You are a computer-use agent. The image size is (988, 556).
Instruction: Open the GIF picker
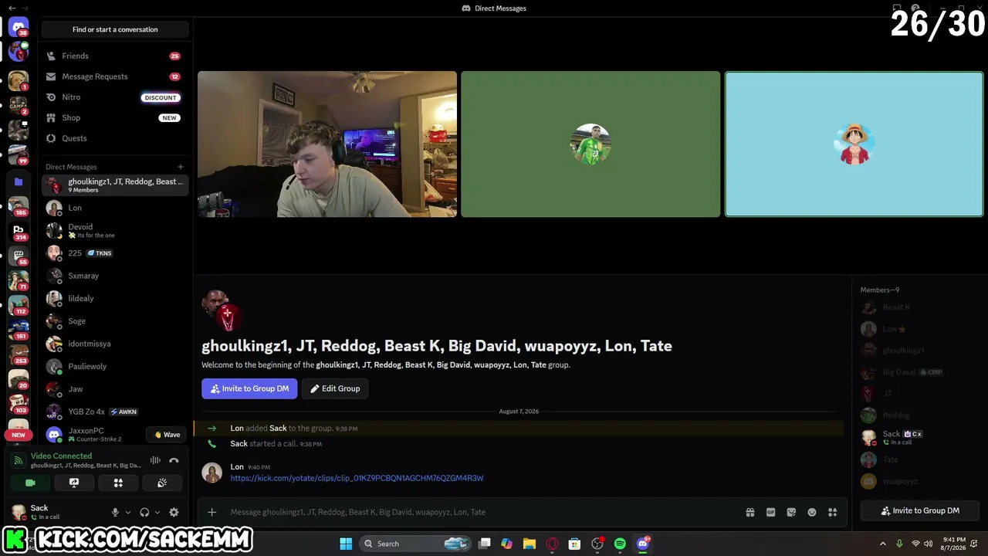(x=770, y=512)
